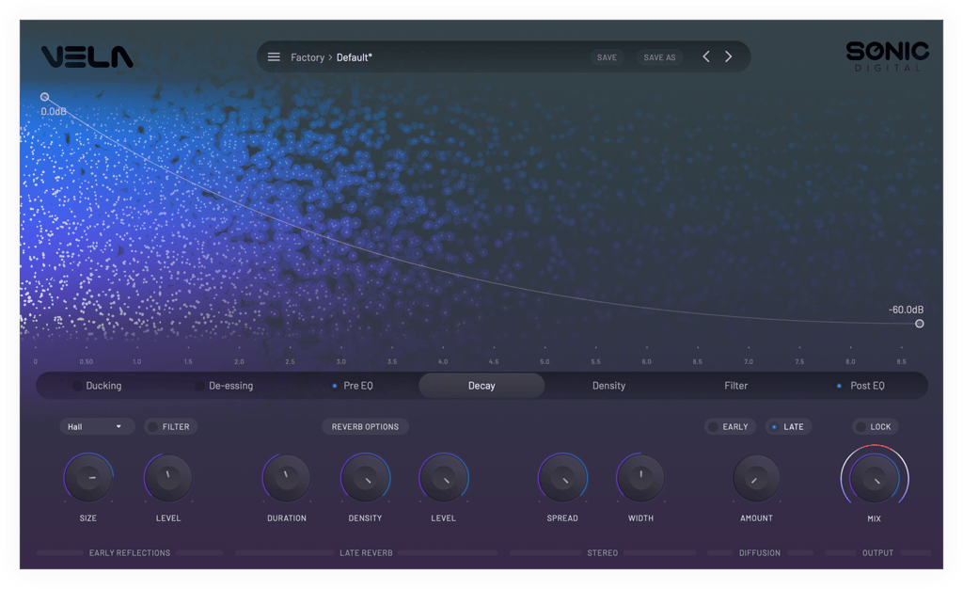Click the Sonic Digital logo
Screen dimensions: 963x589
[x=887, y=56]
